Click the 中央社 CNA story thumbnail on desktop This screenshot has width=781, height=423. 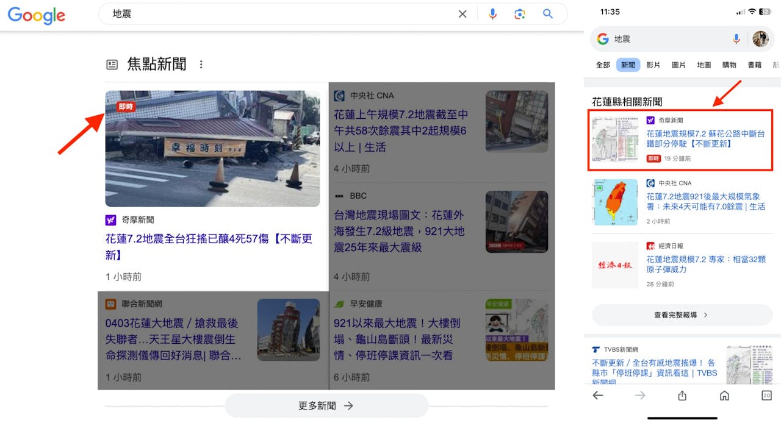click(517, 122)
